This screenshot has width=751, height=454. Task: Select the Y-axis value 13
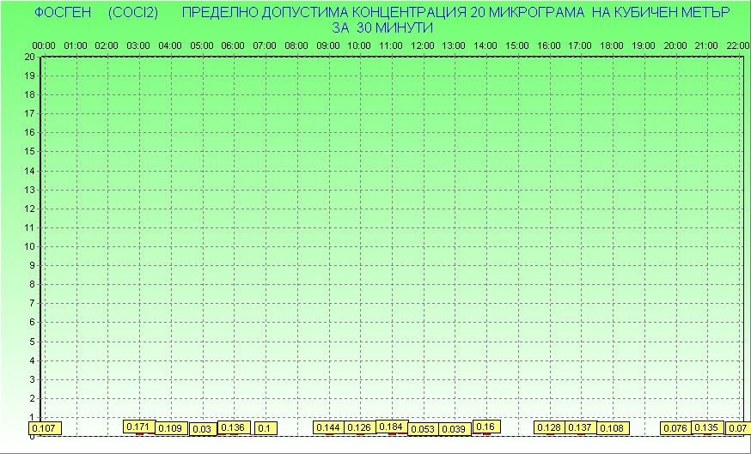coord(29,190)
